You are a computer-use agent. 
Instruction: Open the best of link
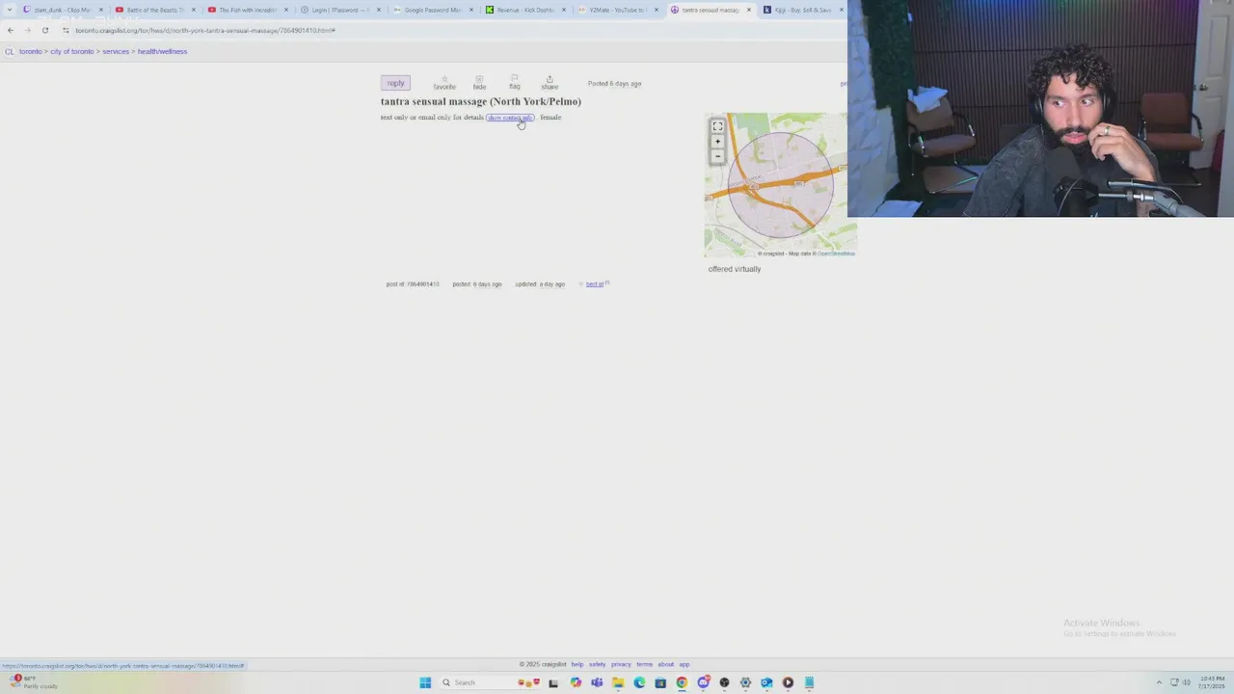coord(595,284)
